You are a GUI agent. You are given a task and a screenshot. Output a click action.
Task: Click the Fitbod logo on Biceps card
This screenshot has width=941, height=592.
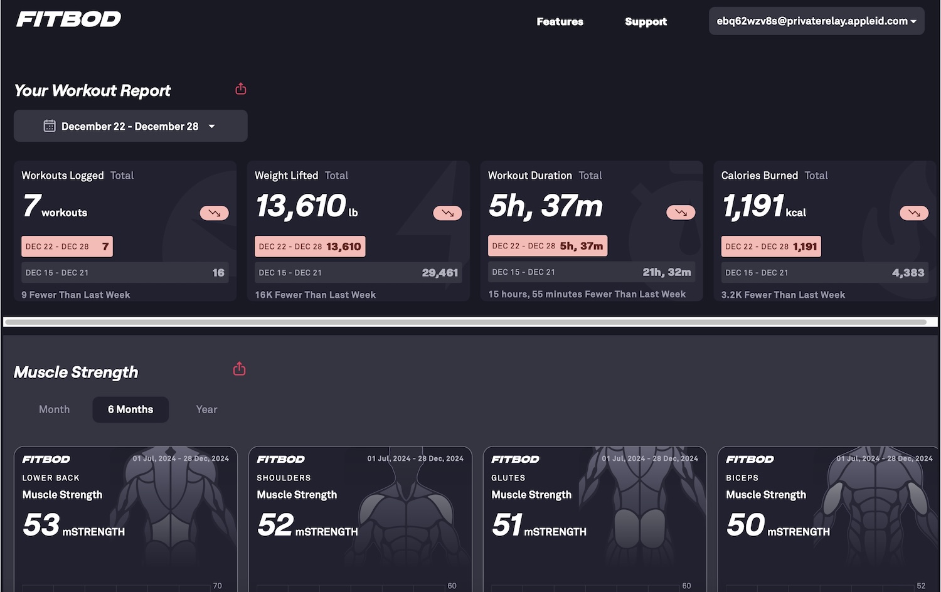tap(750, 460)
